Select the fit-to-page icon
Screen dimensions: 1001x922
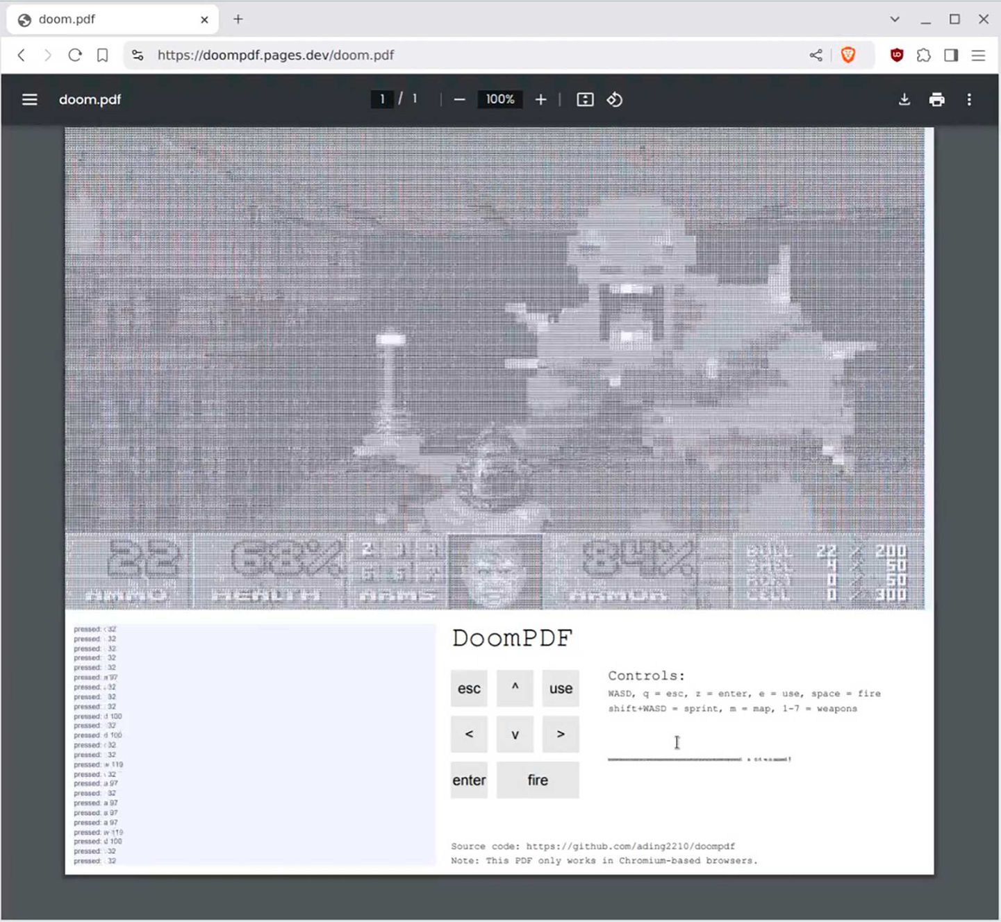584,99
